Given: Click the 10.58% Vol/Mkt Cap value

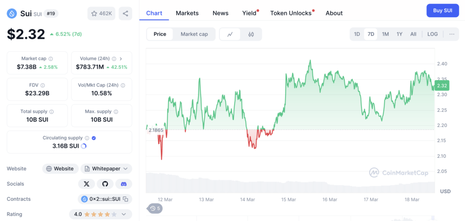Looking at the screenshot, I should [102, 93].
